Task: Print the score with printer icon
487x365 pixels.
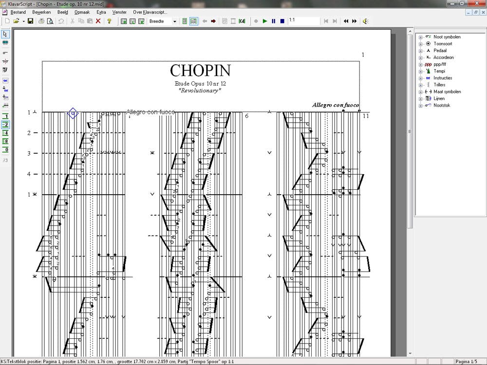Action: pyautogui.click(x=41, y=21)
